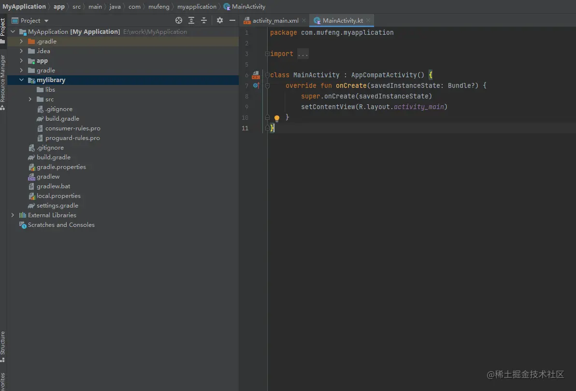The image size is (576, 391).
Task: Click app in the breadcrumb path
Action: [59, 7]
